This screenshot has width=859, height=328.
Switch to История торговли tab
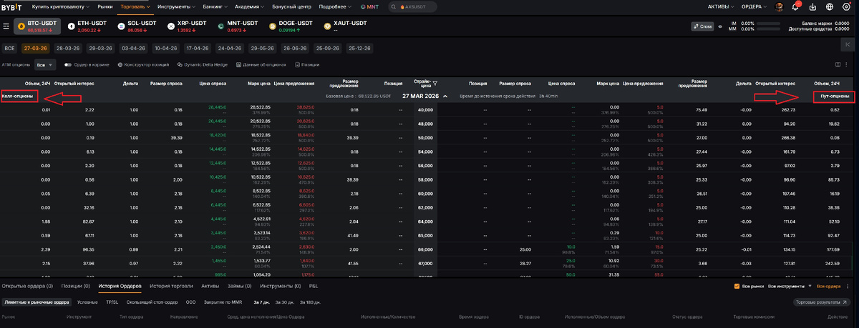(171, 286)
